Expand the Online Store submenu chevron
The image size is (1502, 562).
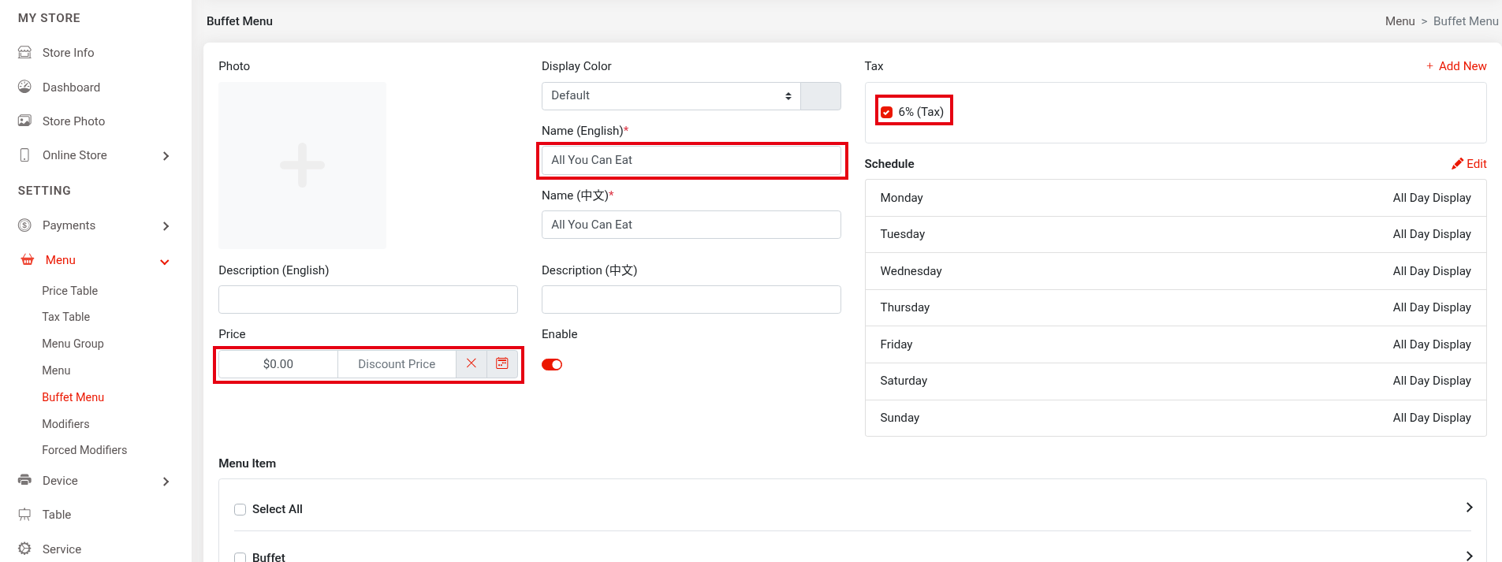pyautogui.click(x=166, y=156)
